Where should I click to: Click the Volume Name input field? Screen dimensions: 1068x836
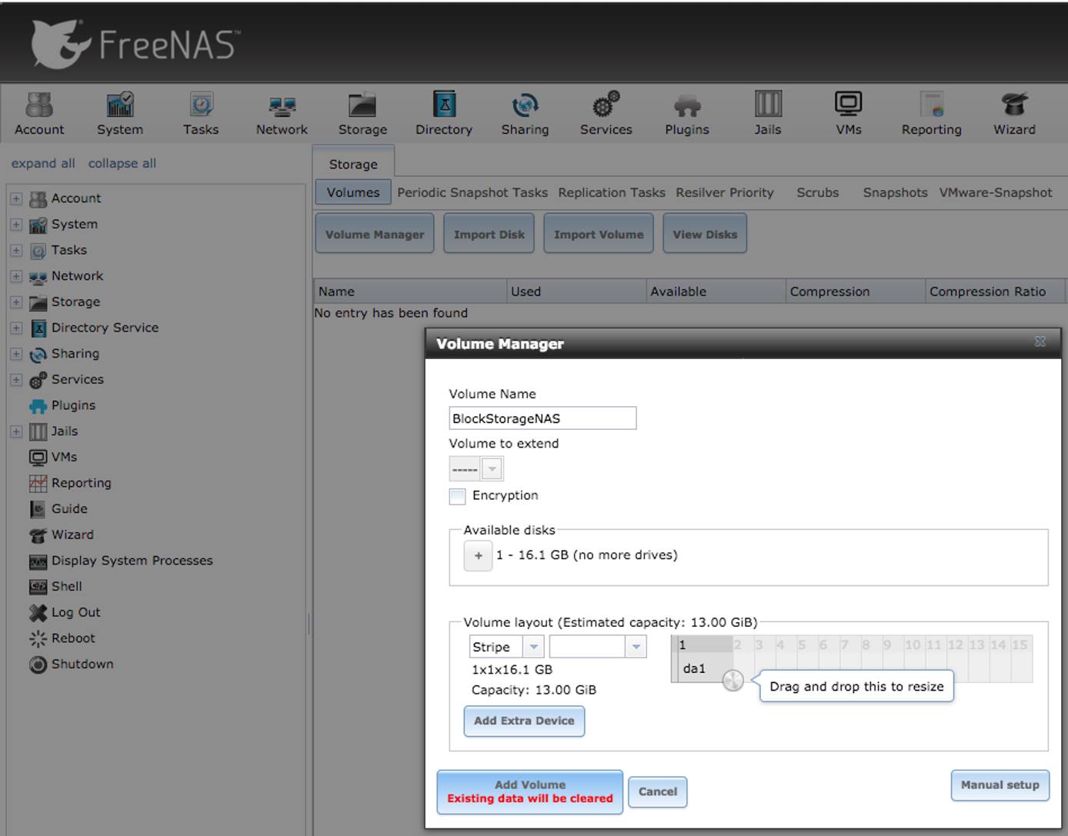[542, 418]
